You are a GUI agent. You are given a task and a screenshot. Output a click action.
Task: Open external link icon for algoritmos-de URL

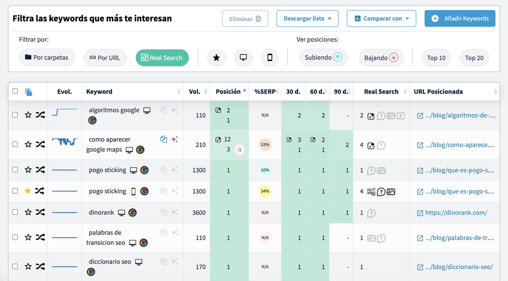[420, 115]
